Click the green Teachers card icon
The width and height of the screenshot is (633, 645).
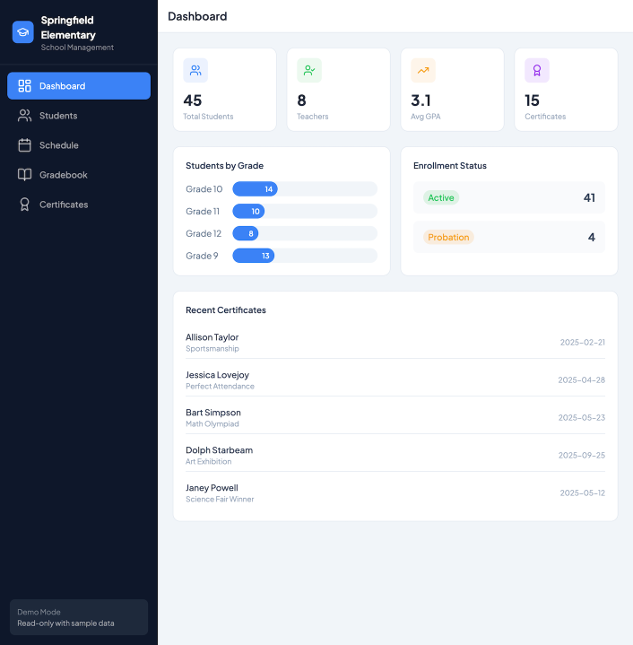pos(309,70)
